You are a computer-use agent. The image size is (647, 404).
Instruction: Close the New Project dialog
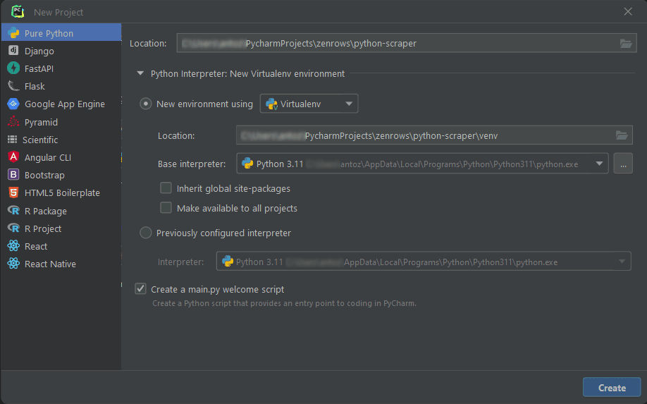pos(627,11)
